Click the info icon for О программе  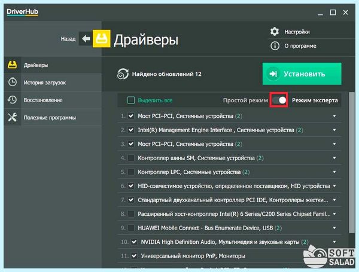click(275, 46)
